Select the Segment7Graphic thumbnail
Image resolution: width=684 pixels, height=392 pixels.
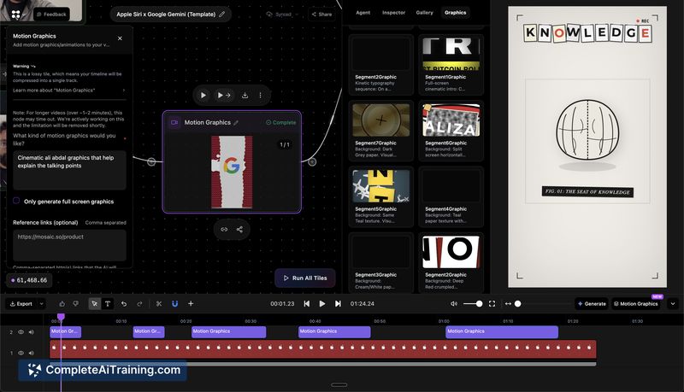point(379,120)
